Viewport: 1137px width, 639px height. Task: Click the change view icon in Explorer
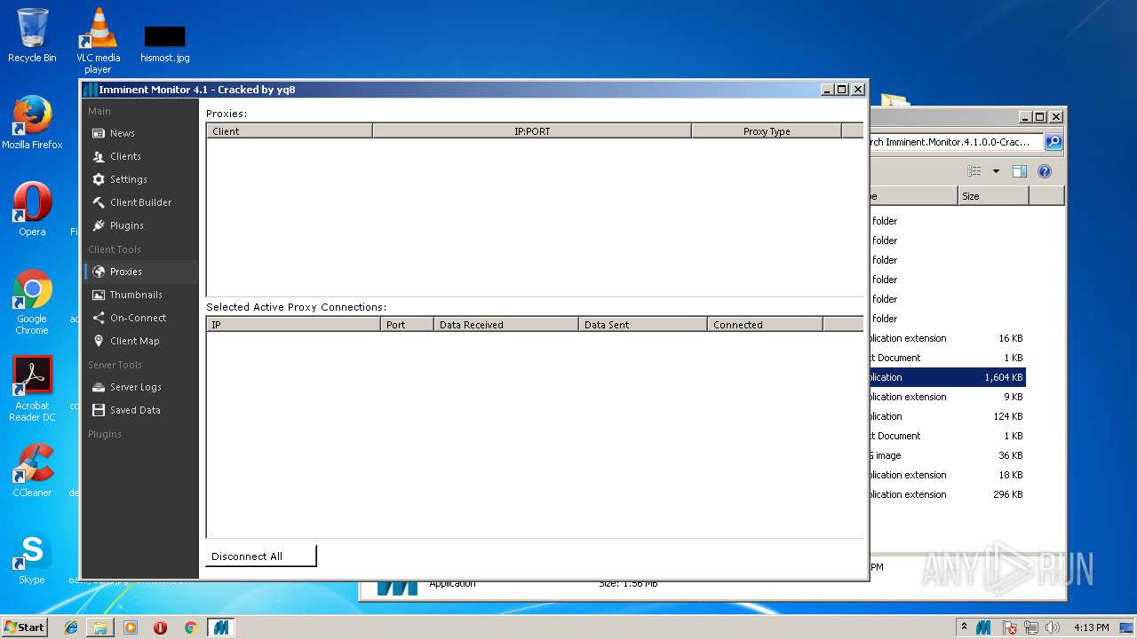tap(974, 171)
